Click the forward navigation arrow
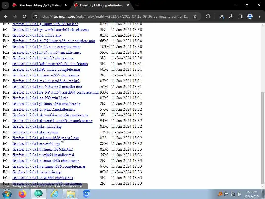The width and height of the screenshot is (265, 199). coord(15,16)
